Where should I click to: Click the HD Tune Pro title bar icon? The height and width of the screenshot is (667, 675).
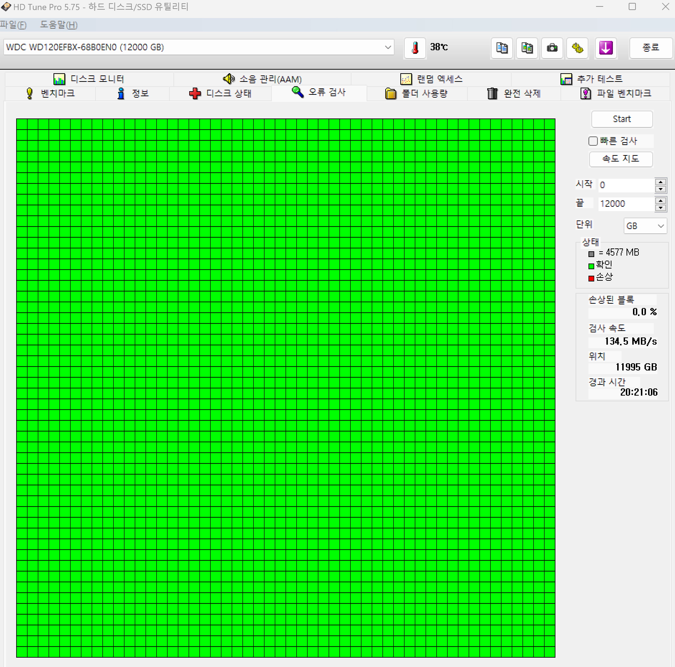pos(6,7)
